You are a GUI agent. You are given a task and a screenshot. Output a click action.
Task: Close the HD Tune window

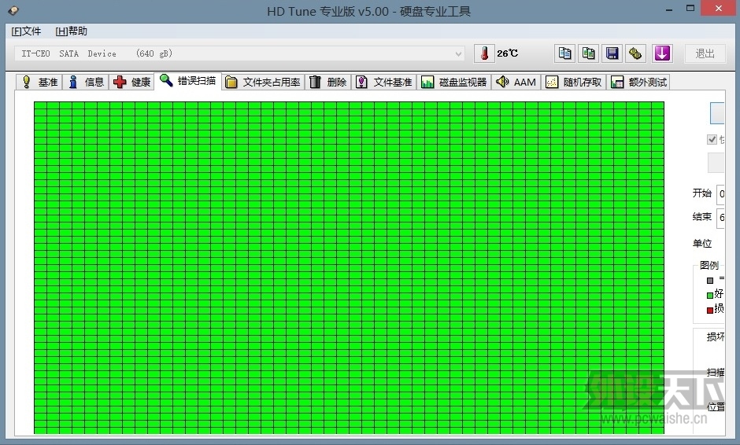click(718, 9)
